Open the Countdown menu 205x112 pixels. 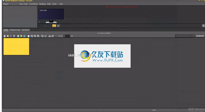click(33, 4)
